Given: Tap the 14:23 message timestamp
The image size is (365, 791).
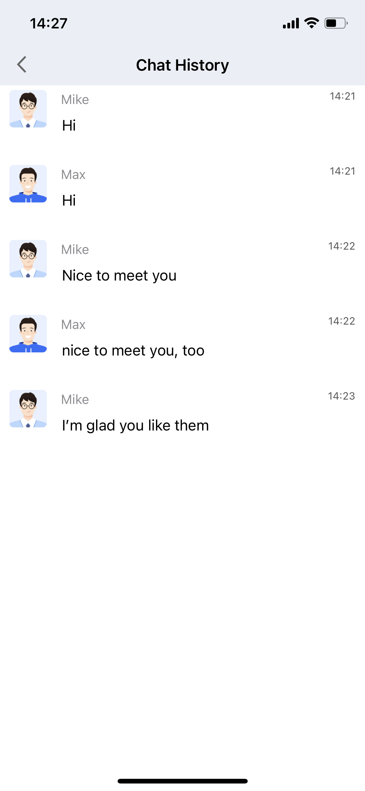Looking at the screenshot, I should 341,396.
